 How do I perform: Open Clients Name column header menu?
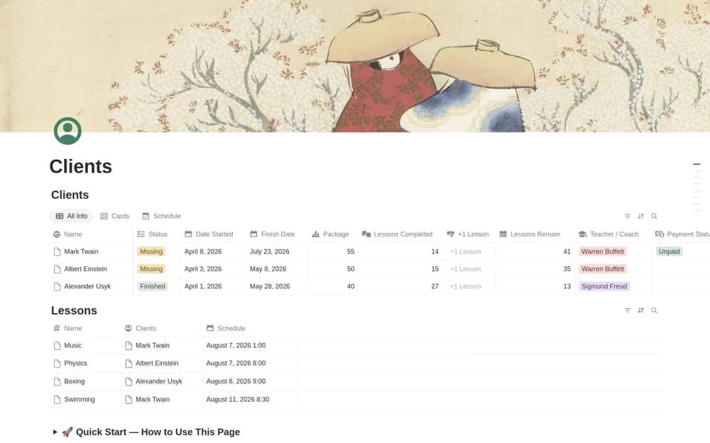pyautogui.click(x=91, y=234)
